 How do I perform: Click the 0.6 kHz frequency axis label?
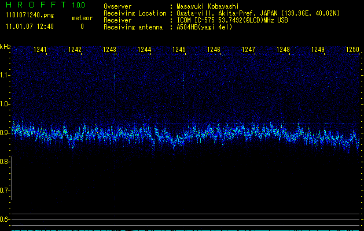tap(5, 219)
